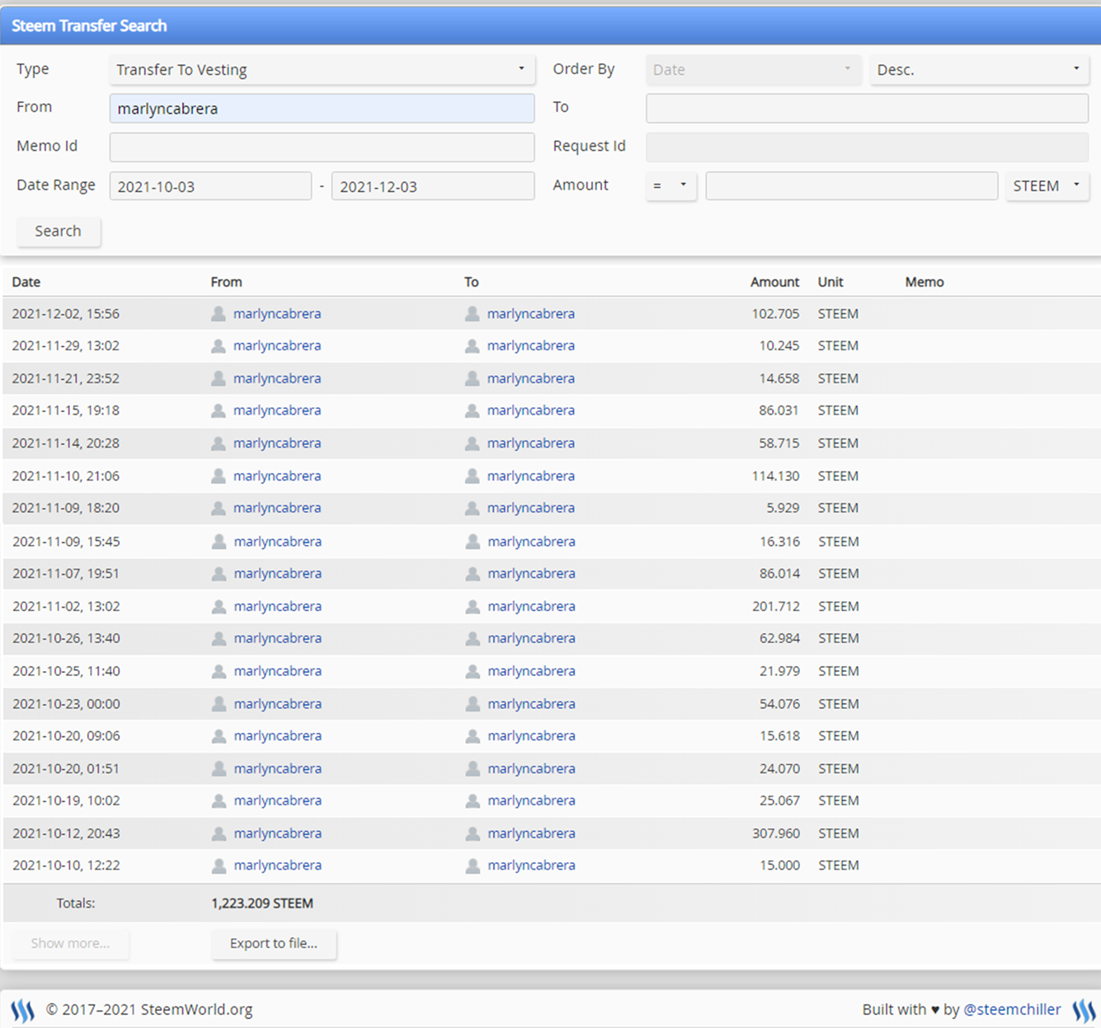Viewport: 1101px width, 1028px height.
Task: Click the Amount column header
Action: click(774, 282)
